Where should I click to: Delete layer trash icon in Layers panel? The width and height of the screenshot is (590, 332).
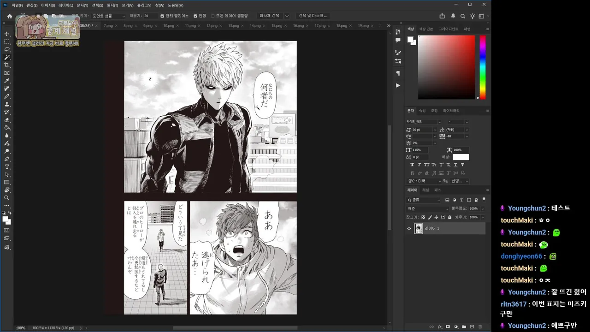click(x=480, y=327)
